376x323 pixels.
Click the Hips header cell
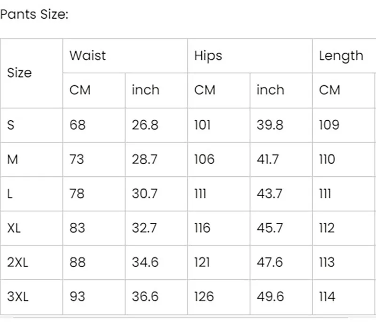(250, 55)
